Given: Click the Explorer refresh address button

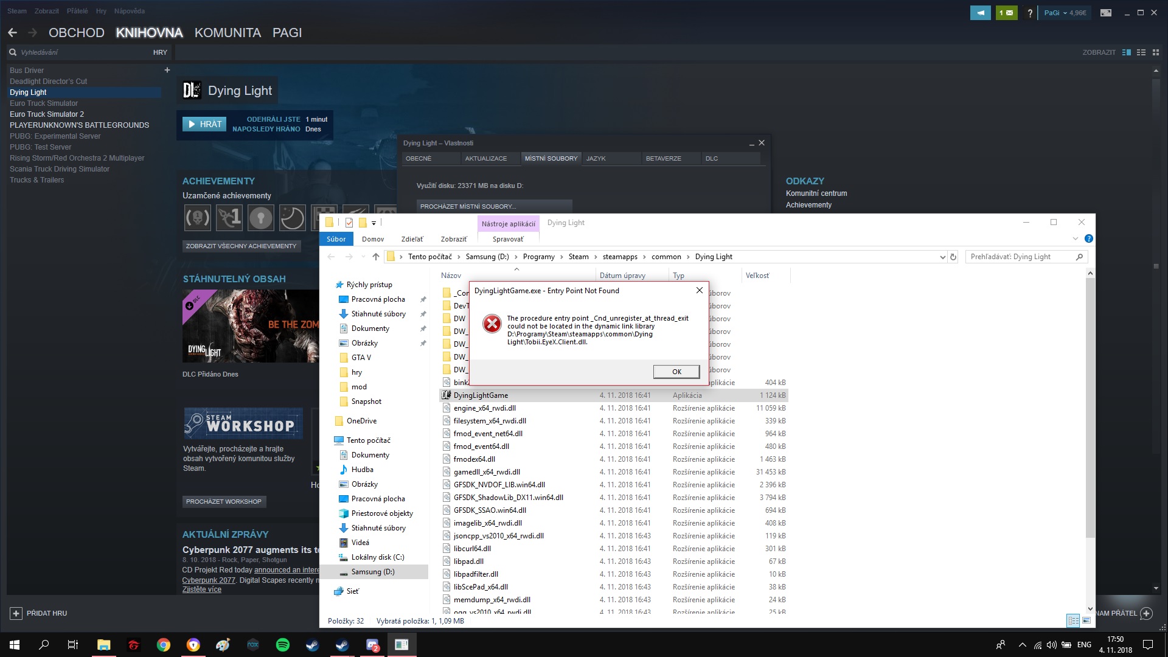Looking at the screenshot, I should pos(953,257).
